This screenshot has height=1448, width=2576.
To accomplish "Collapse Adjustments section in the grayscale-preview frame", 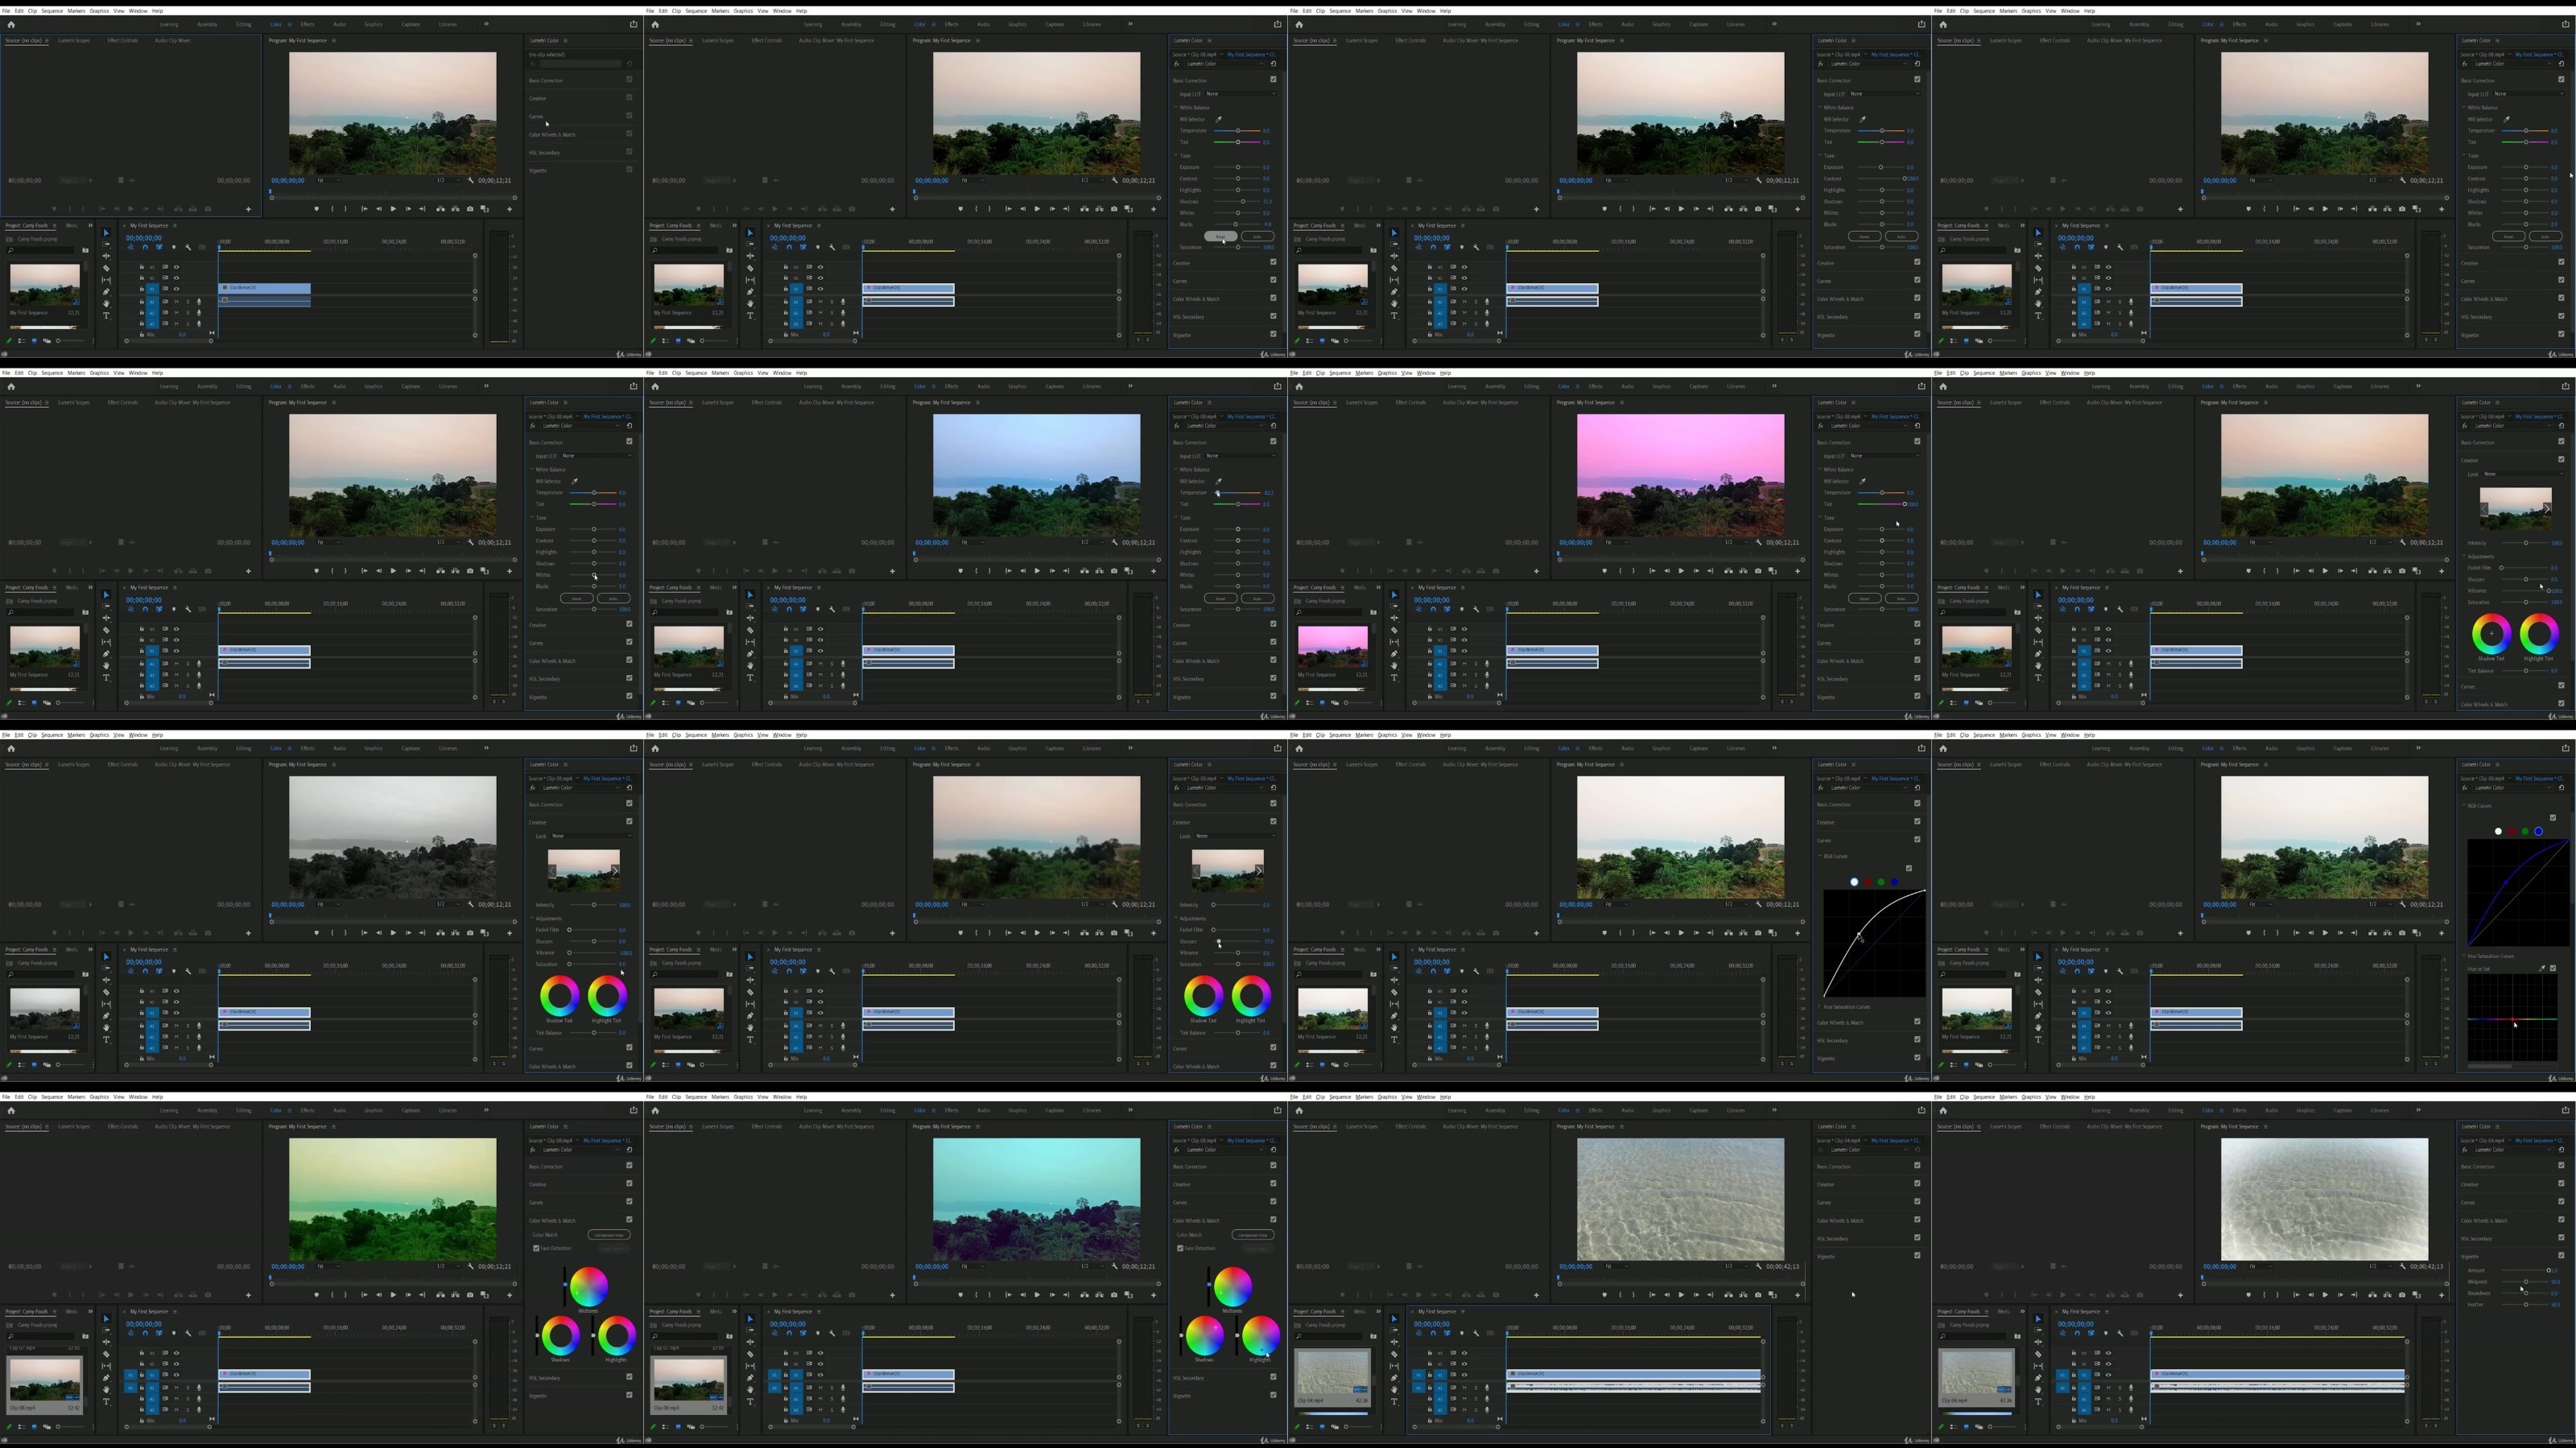I will [x=533, y=919].
